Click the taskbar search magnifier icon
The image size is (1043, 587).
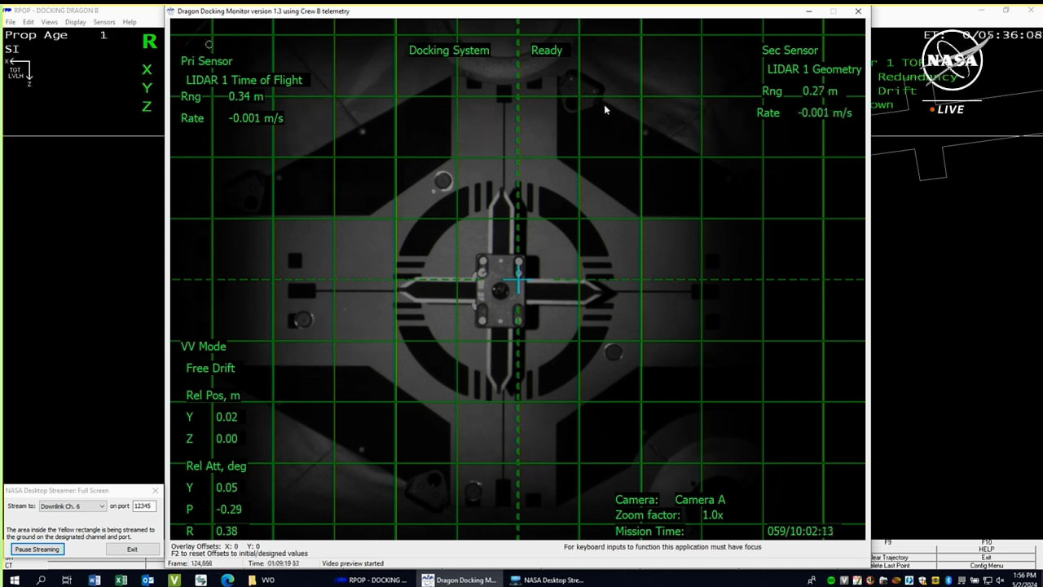tap(41, 580)
